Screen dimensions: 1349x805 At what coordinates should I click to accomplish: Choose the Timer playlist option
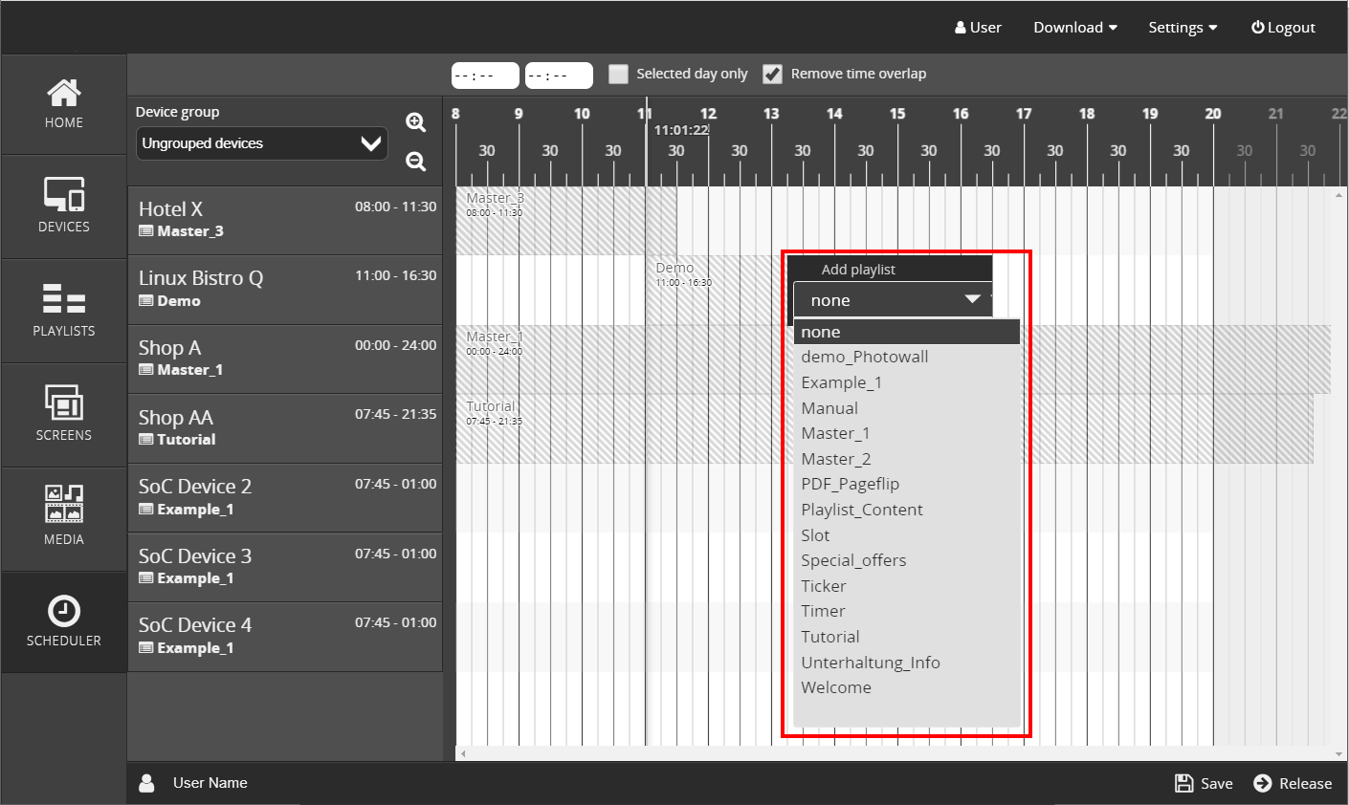[x=907, y=611]
